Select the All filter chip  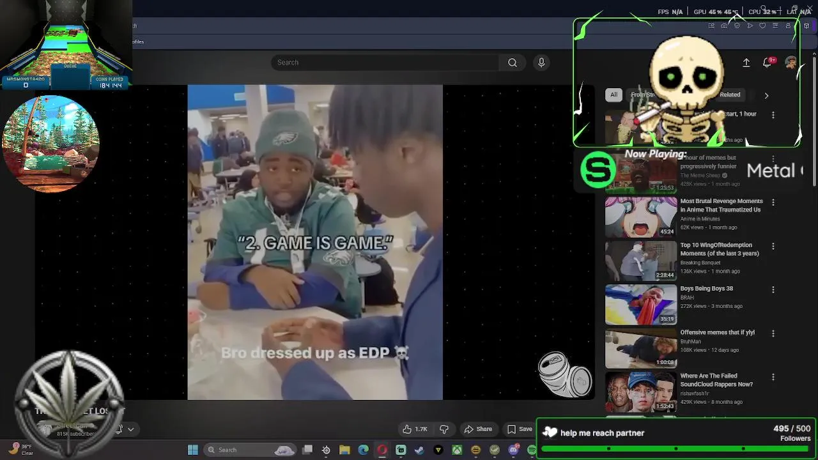click(613, 95)
